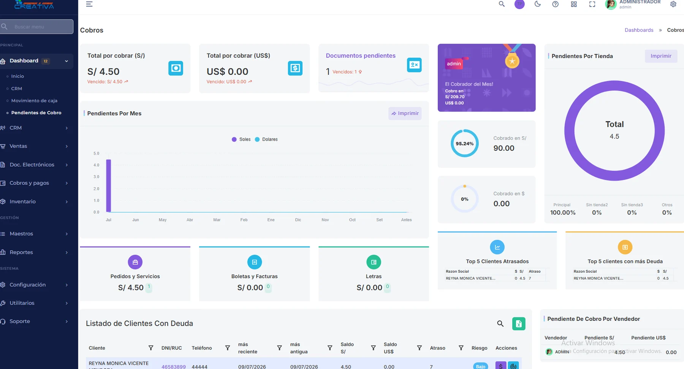The height and width of the screenshot is (369, 684).
Task: Click the Letras green icon
Action: point(374,262)
